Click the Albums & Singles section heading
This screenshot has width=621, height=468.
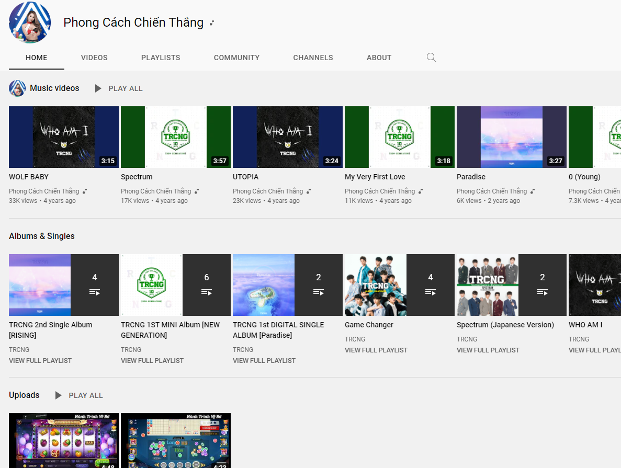click(41, 236)
